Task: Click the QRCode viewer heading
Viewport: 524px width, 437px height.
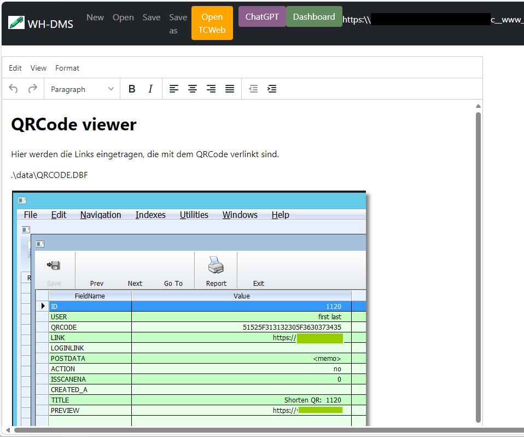Action: click(x=74, y=124)
